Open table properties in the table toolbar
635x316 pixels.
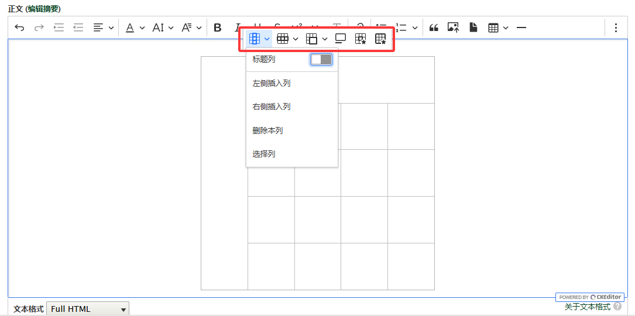click(x=361, y=39)
